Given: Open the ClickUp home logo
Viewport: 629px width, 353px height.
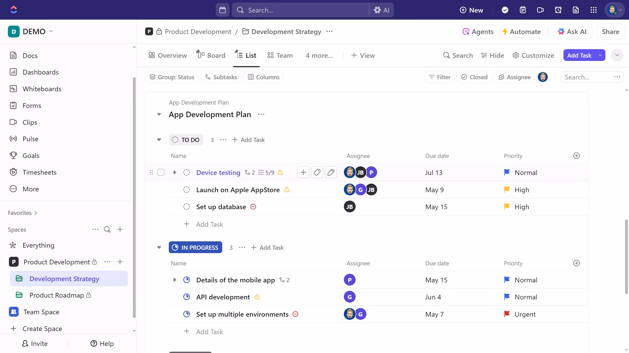Looking at the screenshot, I should (x=14, y=10).
